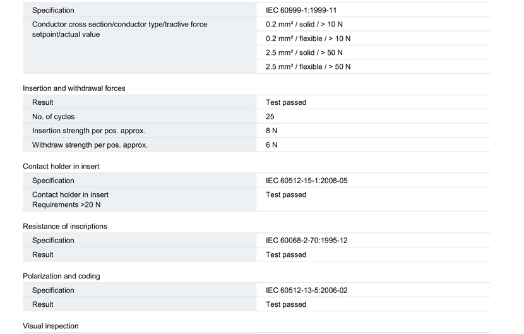Select the 0.2 mm² / flexible / > 10 N row
Image resolution: width=524 pixels, height=334 pixels.
click(373, 39)
